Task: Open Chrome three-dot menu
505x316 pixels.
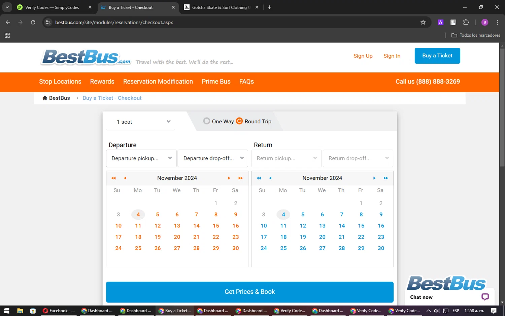Action: click(x=497, y=22)
